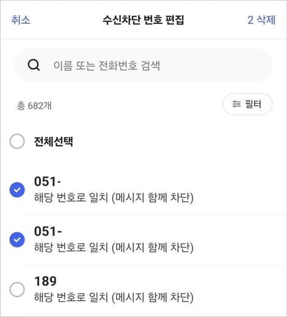287x317 pixels.
Task: Tap the second 051- phone number
Action: pos(48,231)
